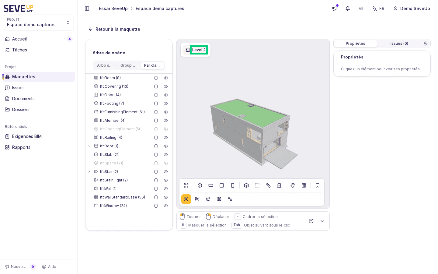Image resolution: width=438 pixels, height=274 pixels.
Task: Click the bookmark icon in viewer toolbar
Action: pyautogui.click(x=318, y=185)
